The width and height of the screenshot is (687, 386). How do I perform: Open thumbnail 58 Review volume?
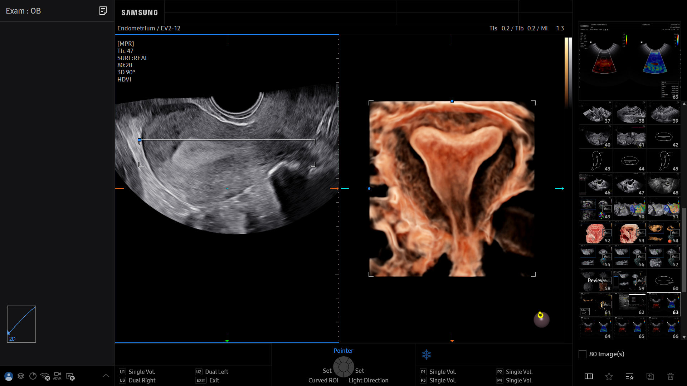click(x=596, y=281)
